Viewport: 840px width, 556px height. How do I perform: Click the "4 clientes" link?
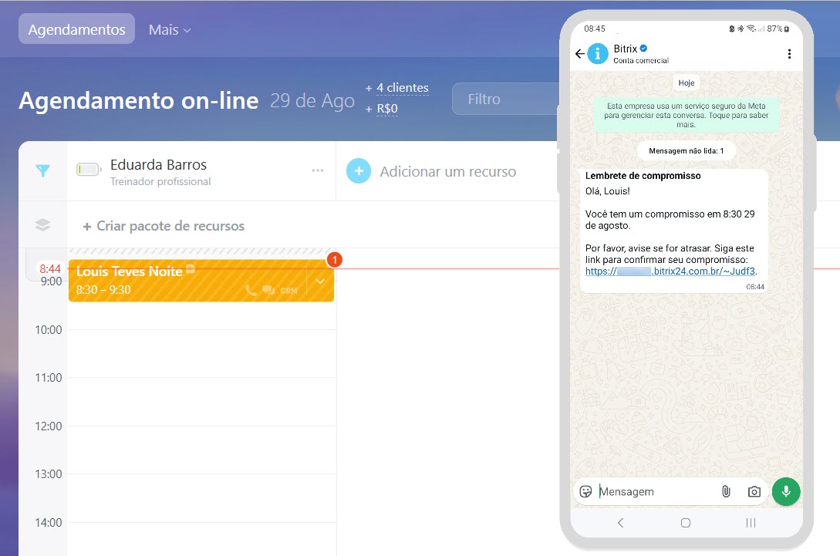coord(402,88)
